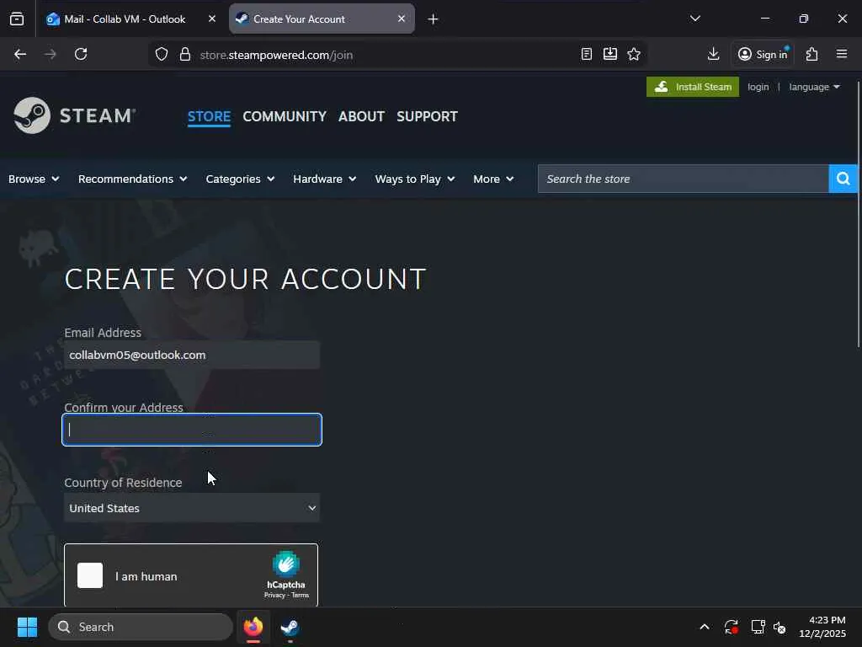Click the sync tray icon with red dot
This screenshot has width=862, height=647.
(x=732, y=627)
